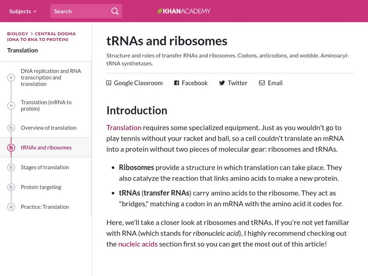
Task: Click the star icon beside "Practice: Translation"
Action: 11,207
